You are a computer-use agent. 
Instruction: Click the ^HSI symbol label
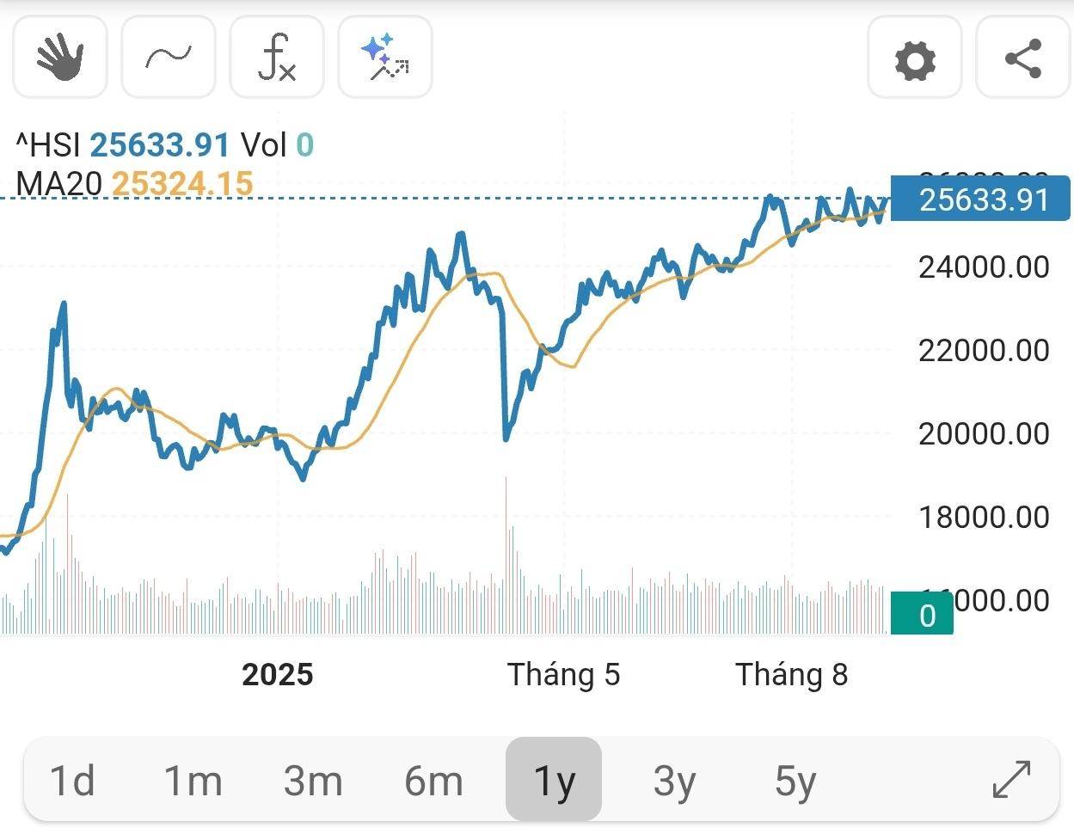click(x=48, y=145)
